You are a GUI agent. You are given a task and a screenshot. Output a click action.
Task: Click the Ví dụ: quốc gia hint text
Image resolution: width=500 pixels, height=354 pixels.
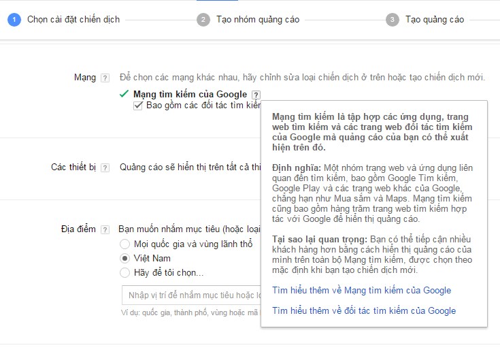[190, 312]
